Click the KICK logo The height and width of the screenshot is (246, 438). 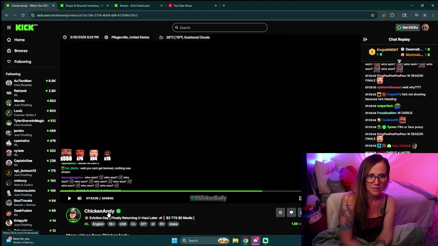(26, 28)
